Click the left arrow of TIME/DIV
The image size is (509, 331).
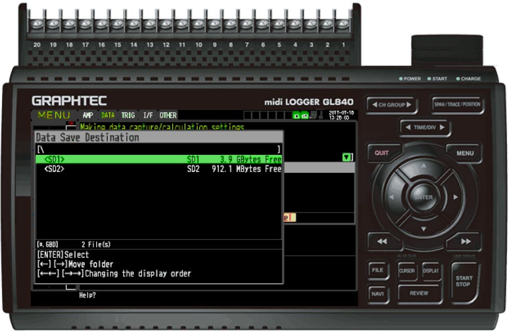pos(408,127)
